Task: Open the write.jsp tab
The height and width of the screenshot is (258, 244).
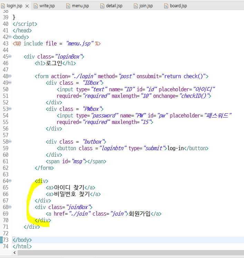Action: tap(47, 6)
